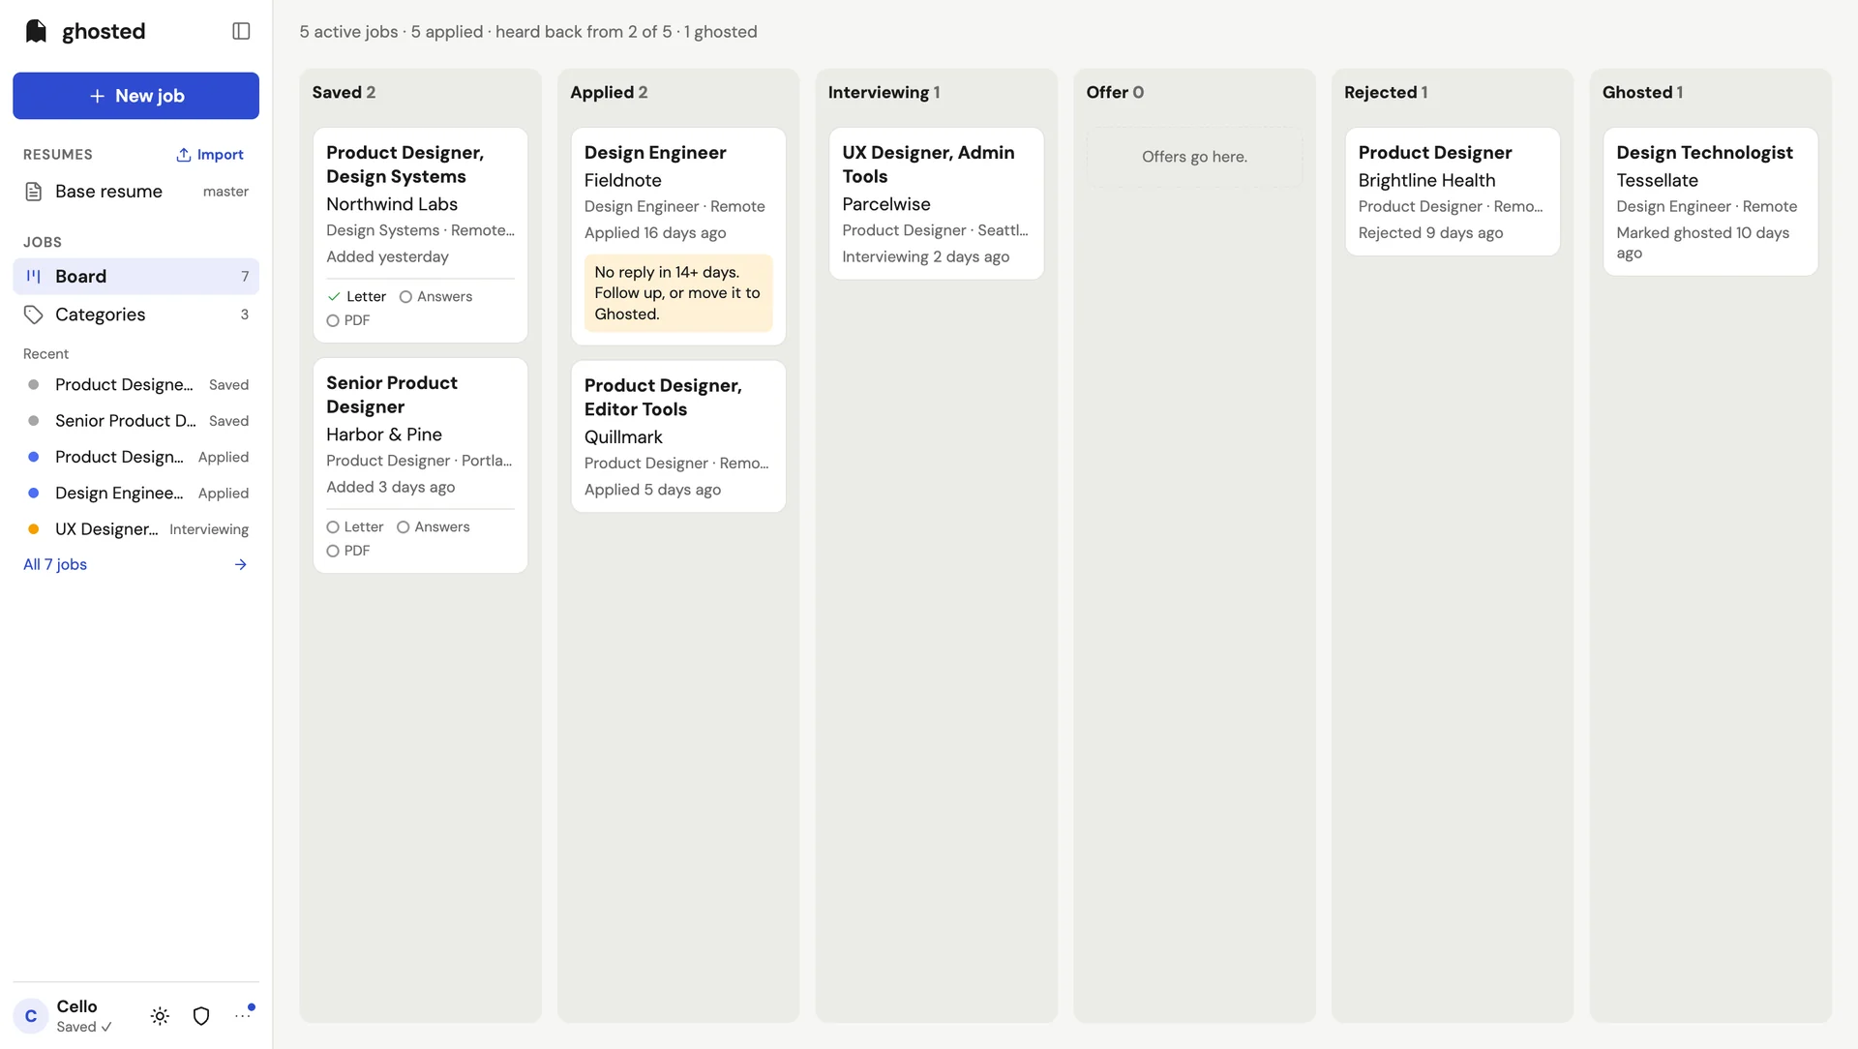Image resolution: width=1858 pixels, height=1049 pixels.
Task: Click the orange status dot for UX Designer
Action: 34,529
